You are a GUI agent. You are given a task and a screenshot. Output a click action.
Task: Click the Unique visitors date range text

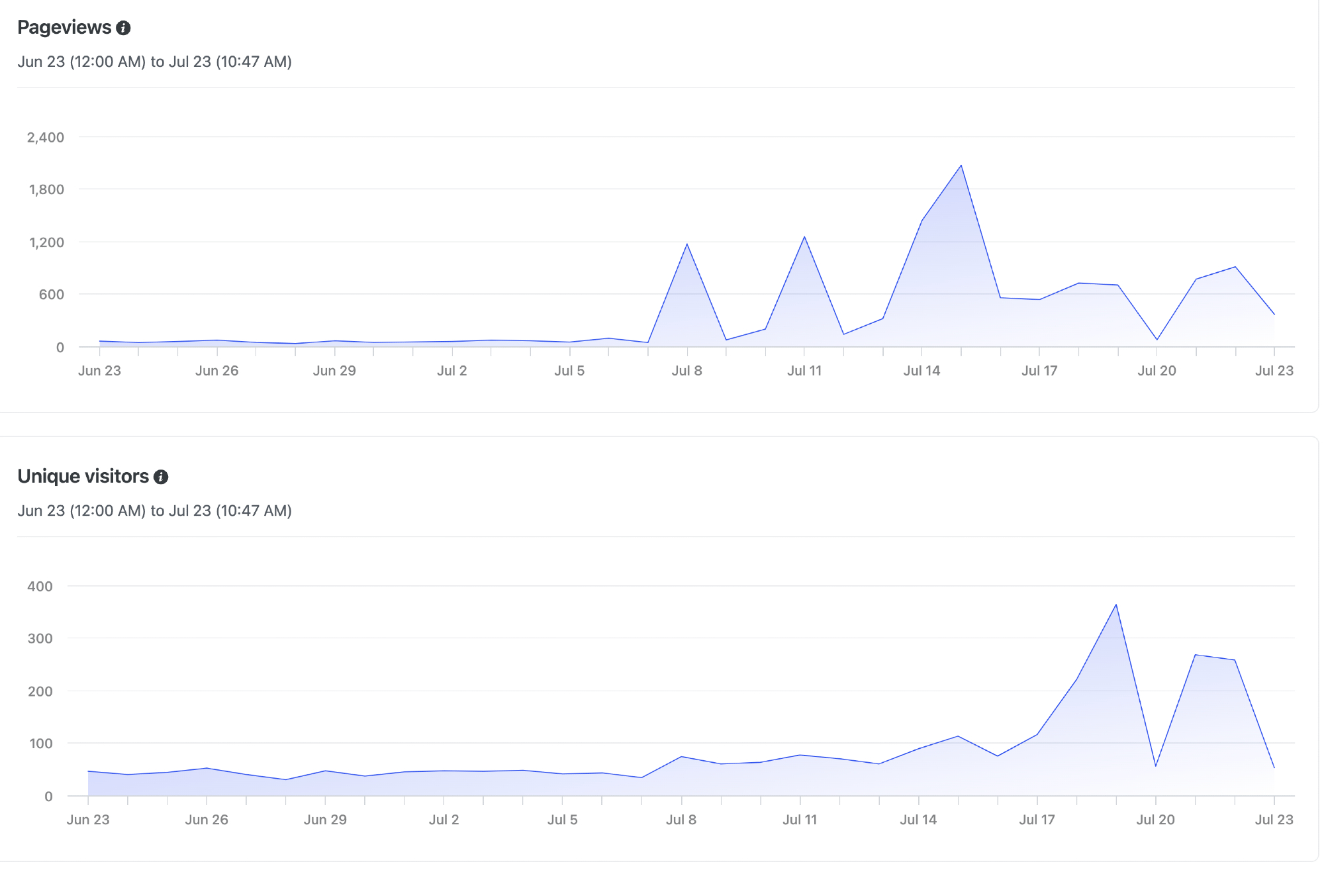pos(154,510)
